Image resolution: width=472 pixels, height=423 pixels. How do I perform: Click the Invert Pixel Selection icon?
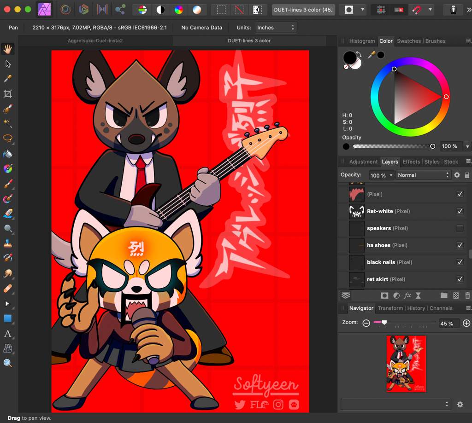coord(257,10)
